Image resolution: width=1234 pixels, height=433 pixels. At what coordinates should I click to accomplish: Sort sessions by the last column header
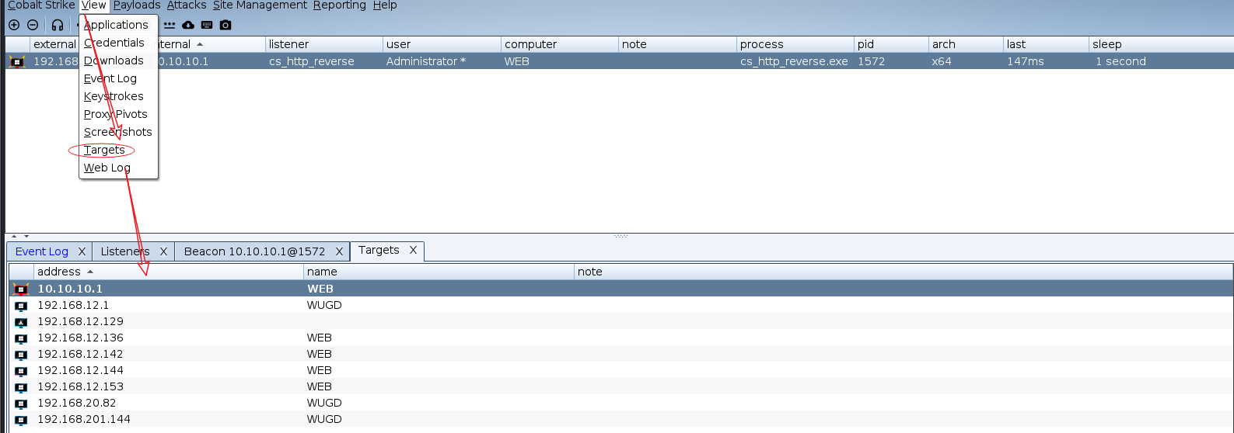[1046, 44]
